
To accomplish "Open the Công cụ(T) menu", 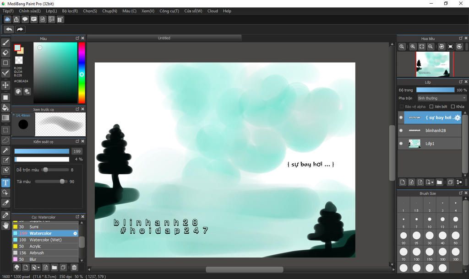I will (x=169, y=11).
